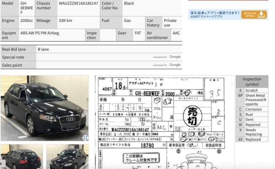Click the 'Inspection' label cell
Image resolution: width=275 pixels, height=169 pixels.
click(92, 35)
